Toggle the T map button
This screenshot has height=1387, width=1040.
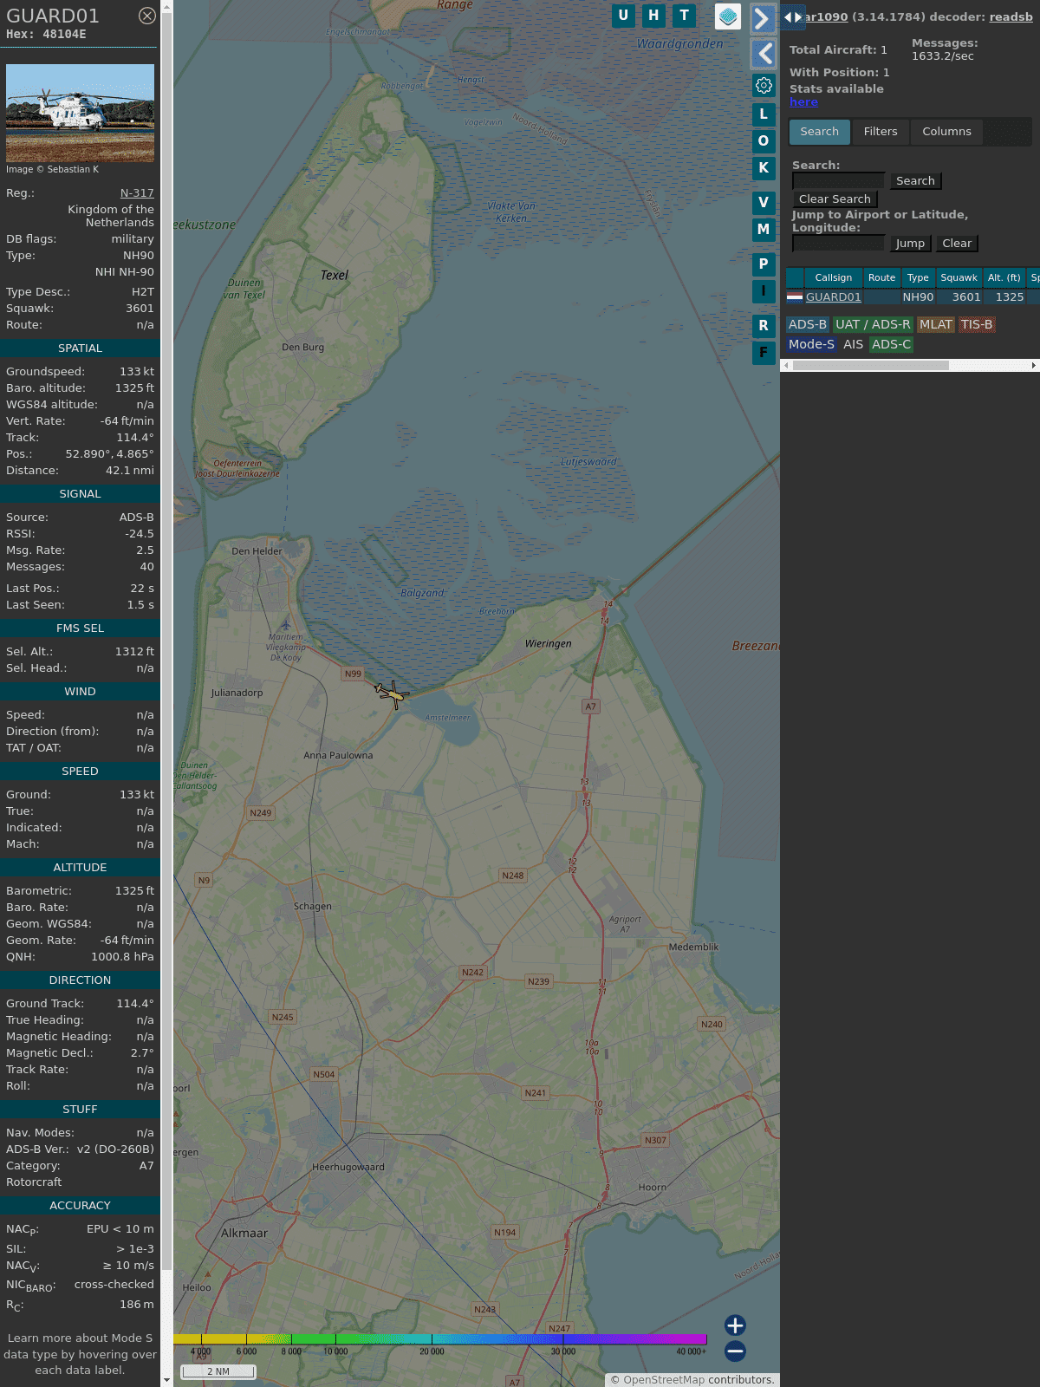684,16
